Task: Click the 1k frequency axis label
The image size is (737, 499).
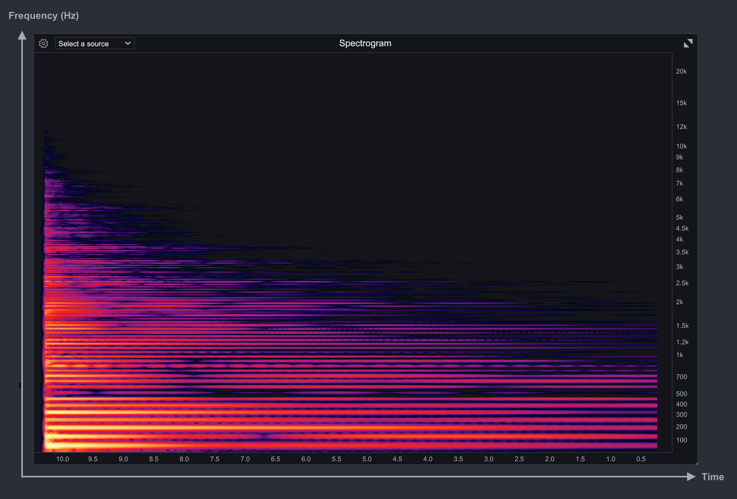Action: [679, 355]
